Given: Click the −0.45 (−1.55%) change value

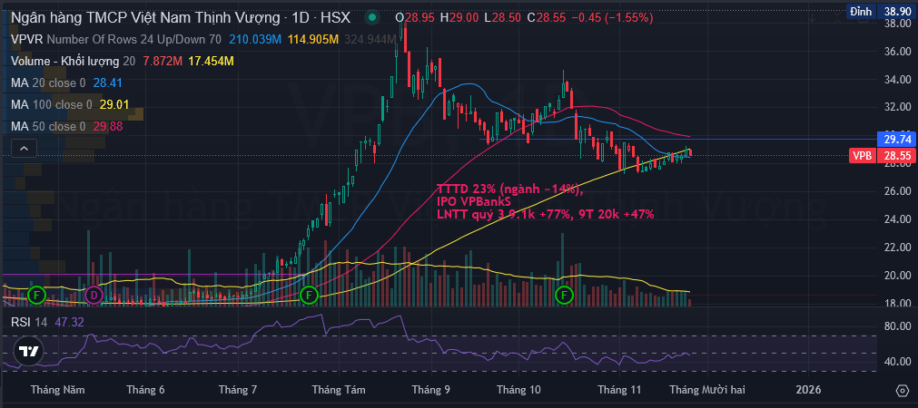Looking at the screenshot, I should point(612,17).
